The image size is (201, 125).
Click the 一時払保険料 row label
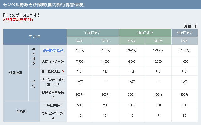[x=53, y=105]
